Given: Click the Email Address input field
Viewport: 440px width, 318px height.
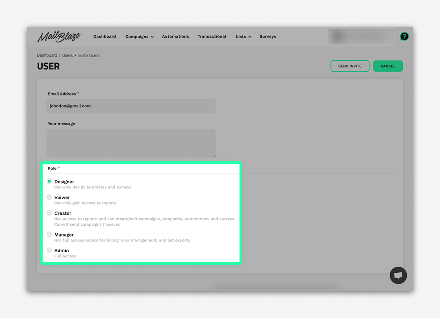Looking at the screenshot, I should coord(131,106).
